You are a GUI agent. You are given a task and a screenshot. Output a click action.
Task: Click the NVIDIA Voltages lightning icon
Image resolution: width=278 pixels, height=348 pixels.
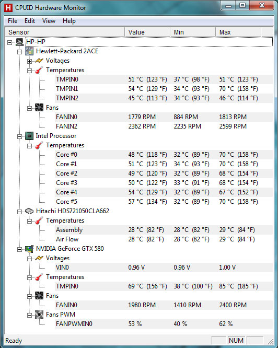click(x=39, y=258)
